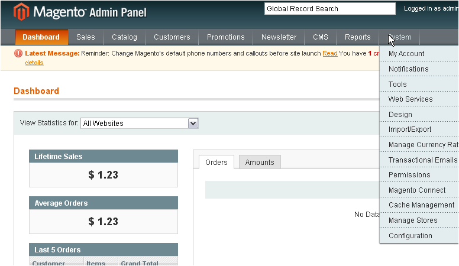The height and width of the screenshot is (266, 459).
Task: Open the Promotions menu
Action: point(225,37)
